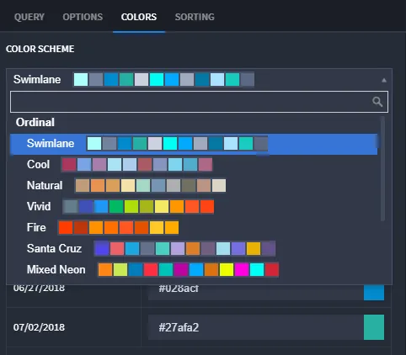The height and width of the screenshot is (355, 406).
Task: Click the search magnifier icon
Action: click(x=377, y=102)
